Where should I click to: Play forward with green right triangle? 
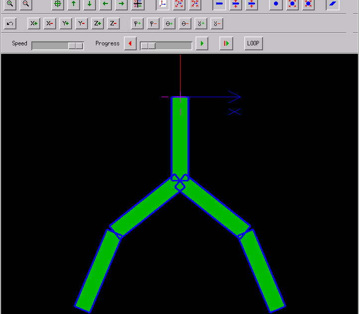(202, 43)
